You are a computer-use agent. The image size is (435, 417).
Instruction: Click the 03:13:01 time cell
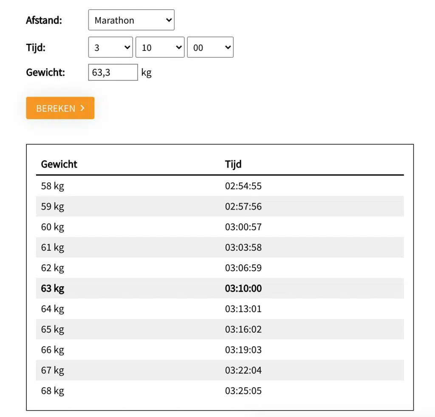coord(243,309)
